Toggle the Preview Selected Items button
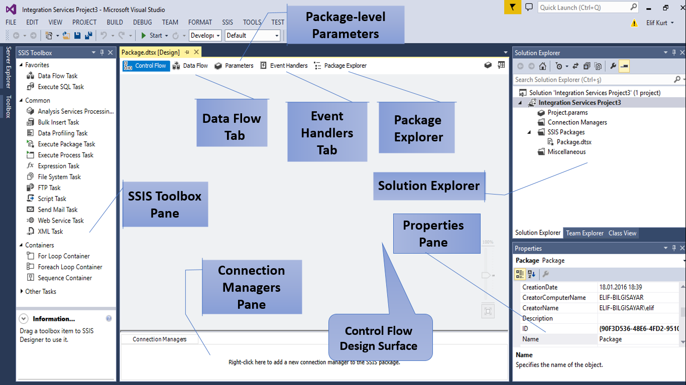This screenshot has width=686, height=385. pos(624,66)
